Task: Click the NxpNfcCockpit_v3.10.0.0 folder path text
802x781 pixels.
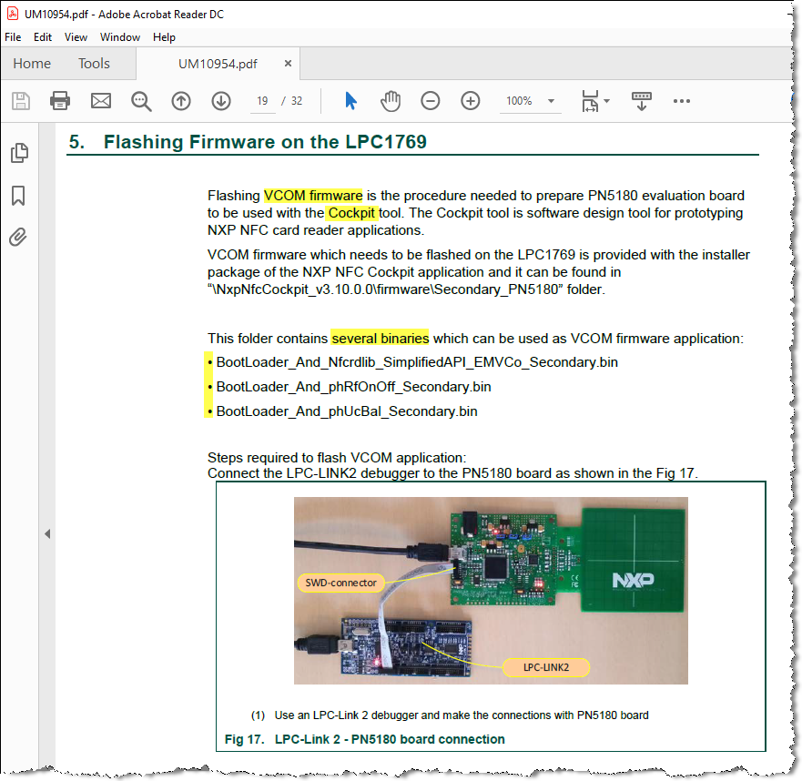Action: click(386, 289)
